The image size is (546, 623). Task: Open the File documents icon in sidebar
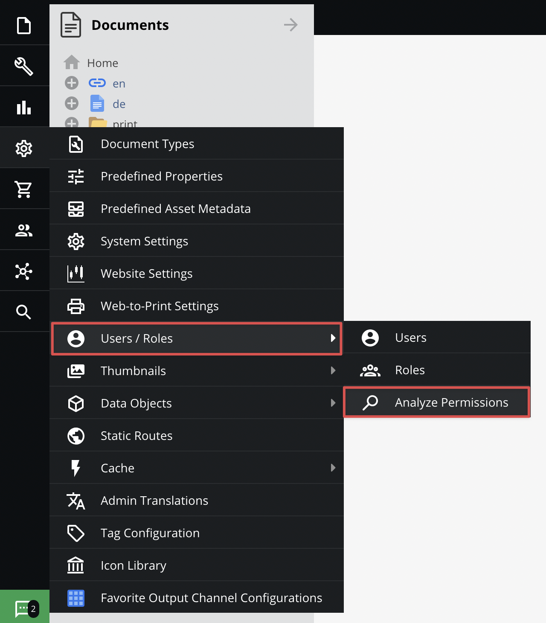(24, 25)
